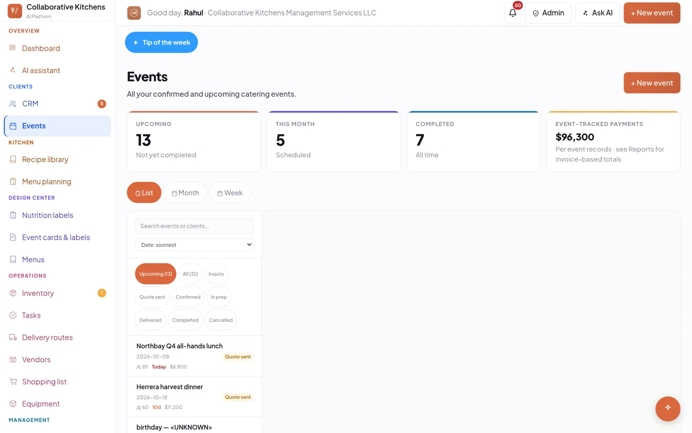Image resolution: width=692 pixels, height=433 pixels.
Task: Click the Menu planning clipboard icon
Action: coord(13,181)
